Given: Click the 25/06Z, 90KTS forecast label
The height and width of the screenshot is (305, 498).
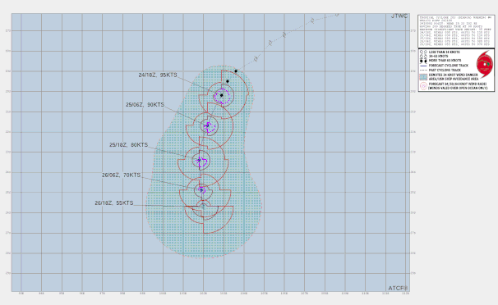Looking at the screenshot, I should pyautogui.click(x=145, y=104).
